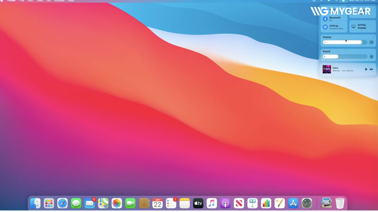Adjust the Sound volume slider
Viewport: 378px width, 212px height.
tap(345, 57)
